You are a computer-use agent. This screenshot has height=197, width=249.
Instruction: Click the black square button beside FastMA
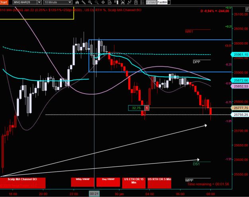(x=169, y=2)
